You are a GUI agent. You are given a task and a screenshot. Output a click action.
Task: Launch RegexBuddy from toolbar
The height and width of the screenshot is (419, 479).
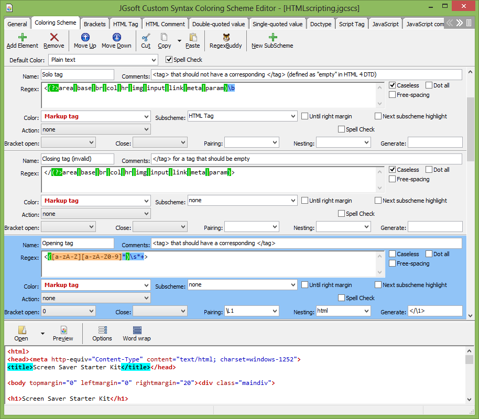[226, 41]
